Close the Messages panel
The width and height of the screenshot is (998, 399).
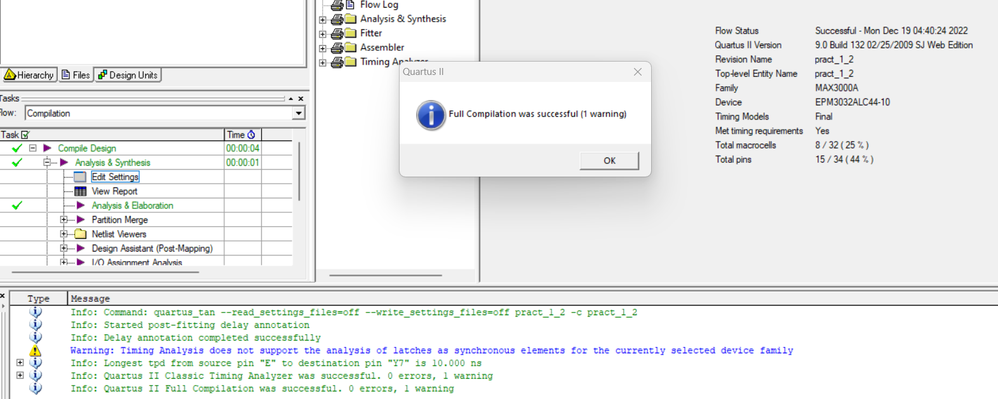[3, 295]
